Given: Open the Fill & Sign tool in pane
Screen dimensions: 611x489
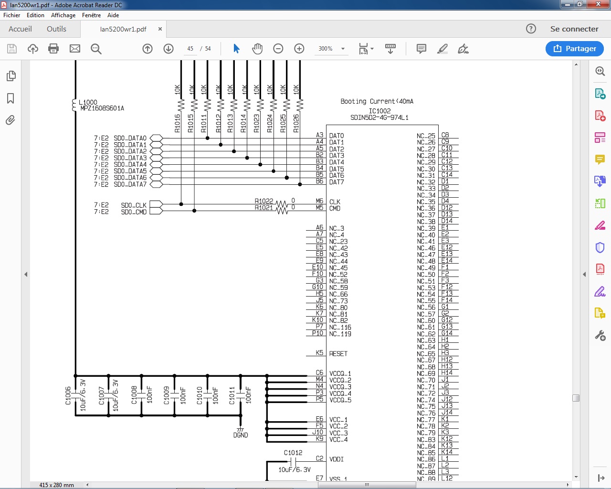Looking at the screenshot, I should point(600,291).
